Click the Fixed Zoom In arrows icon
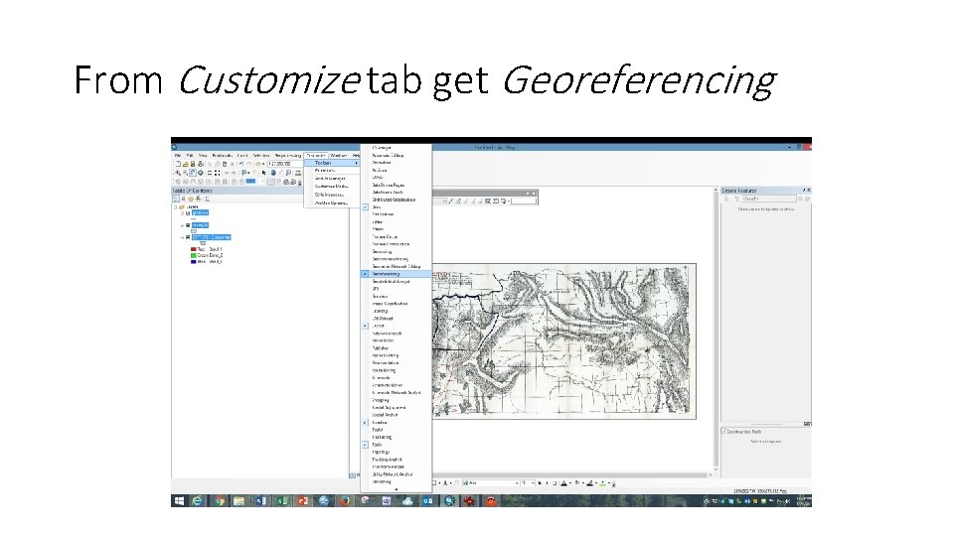 210,173
